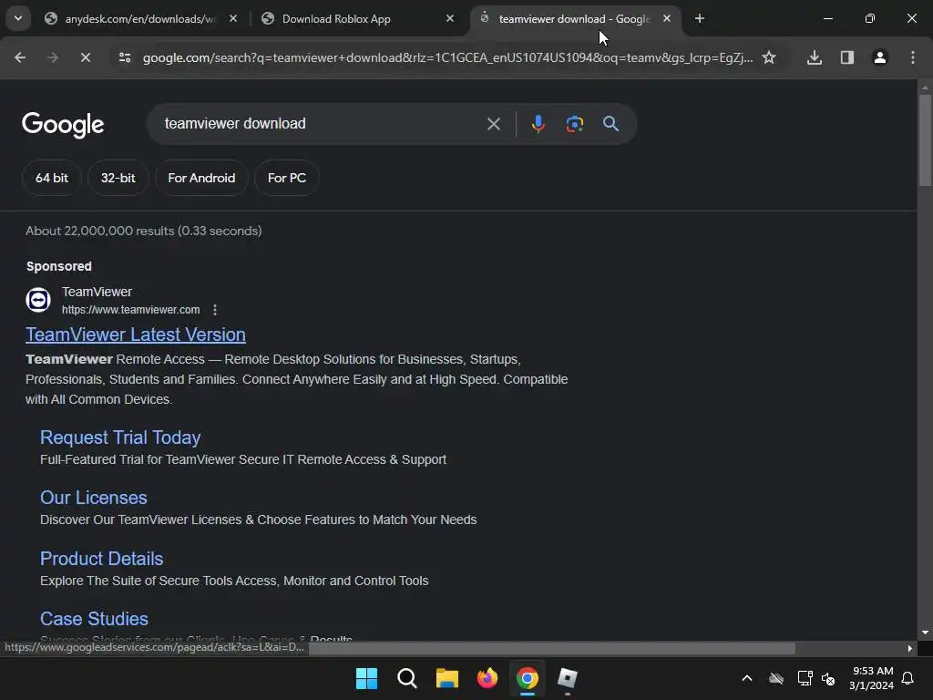This screenshot has height=700, width=933.
Task: Show hidden system tray icons
Action: tap(747, 678)
